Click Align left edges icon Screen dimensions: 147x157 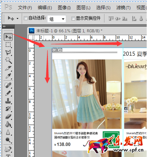[x=134, y=18]
